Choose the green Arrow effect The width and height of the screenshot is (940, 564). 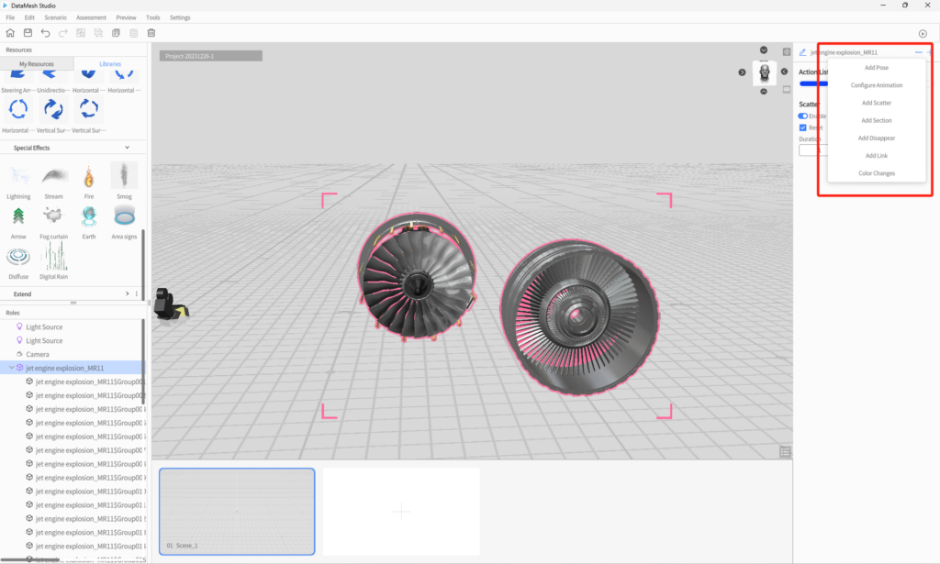point(18,222)
